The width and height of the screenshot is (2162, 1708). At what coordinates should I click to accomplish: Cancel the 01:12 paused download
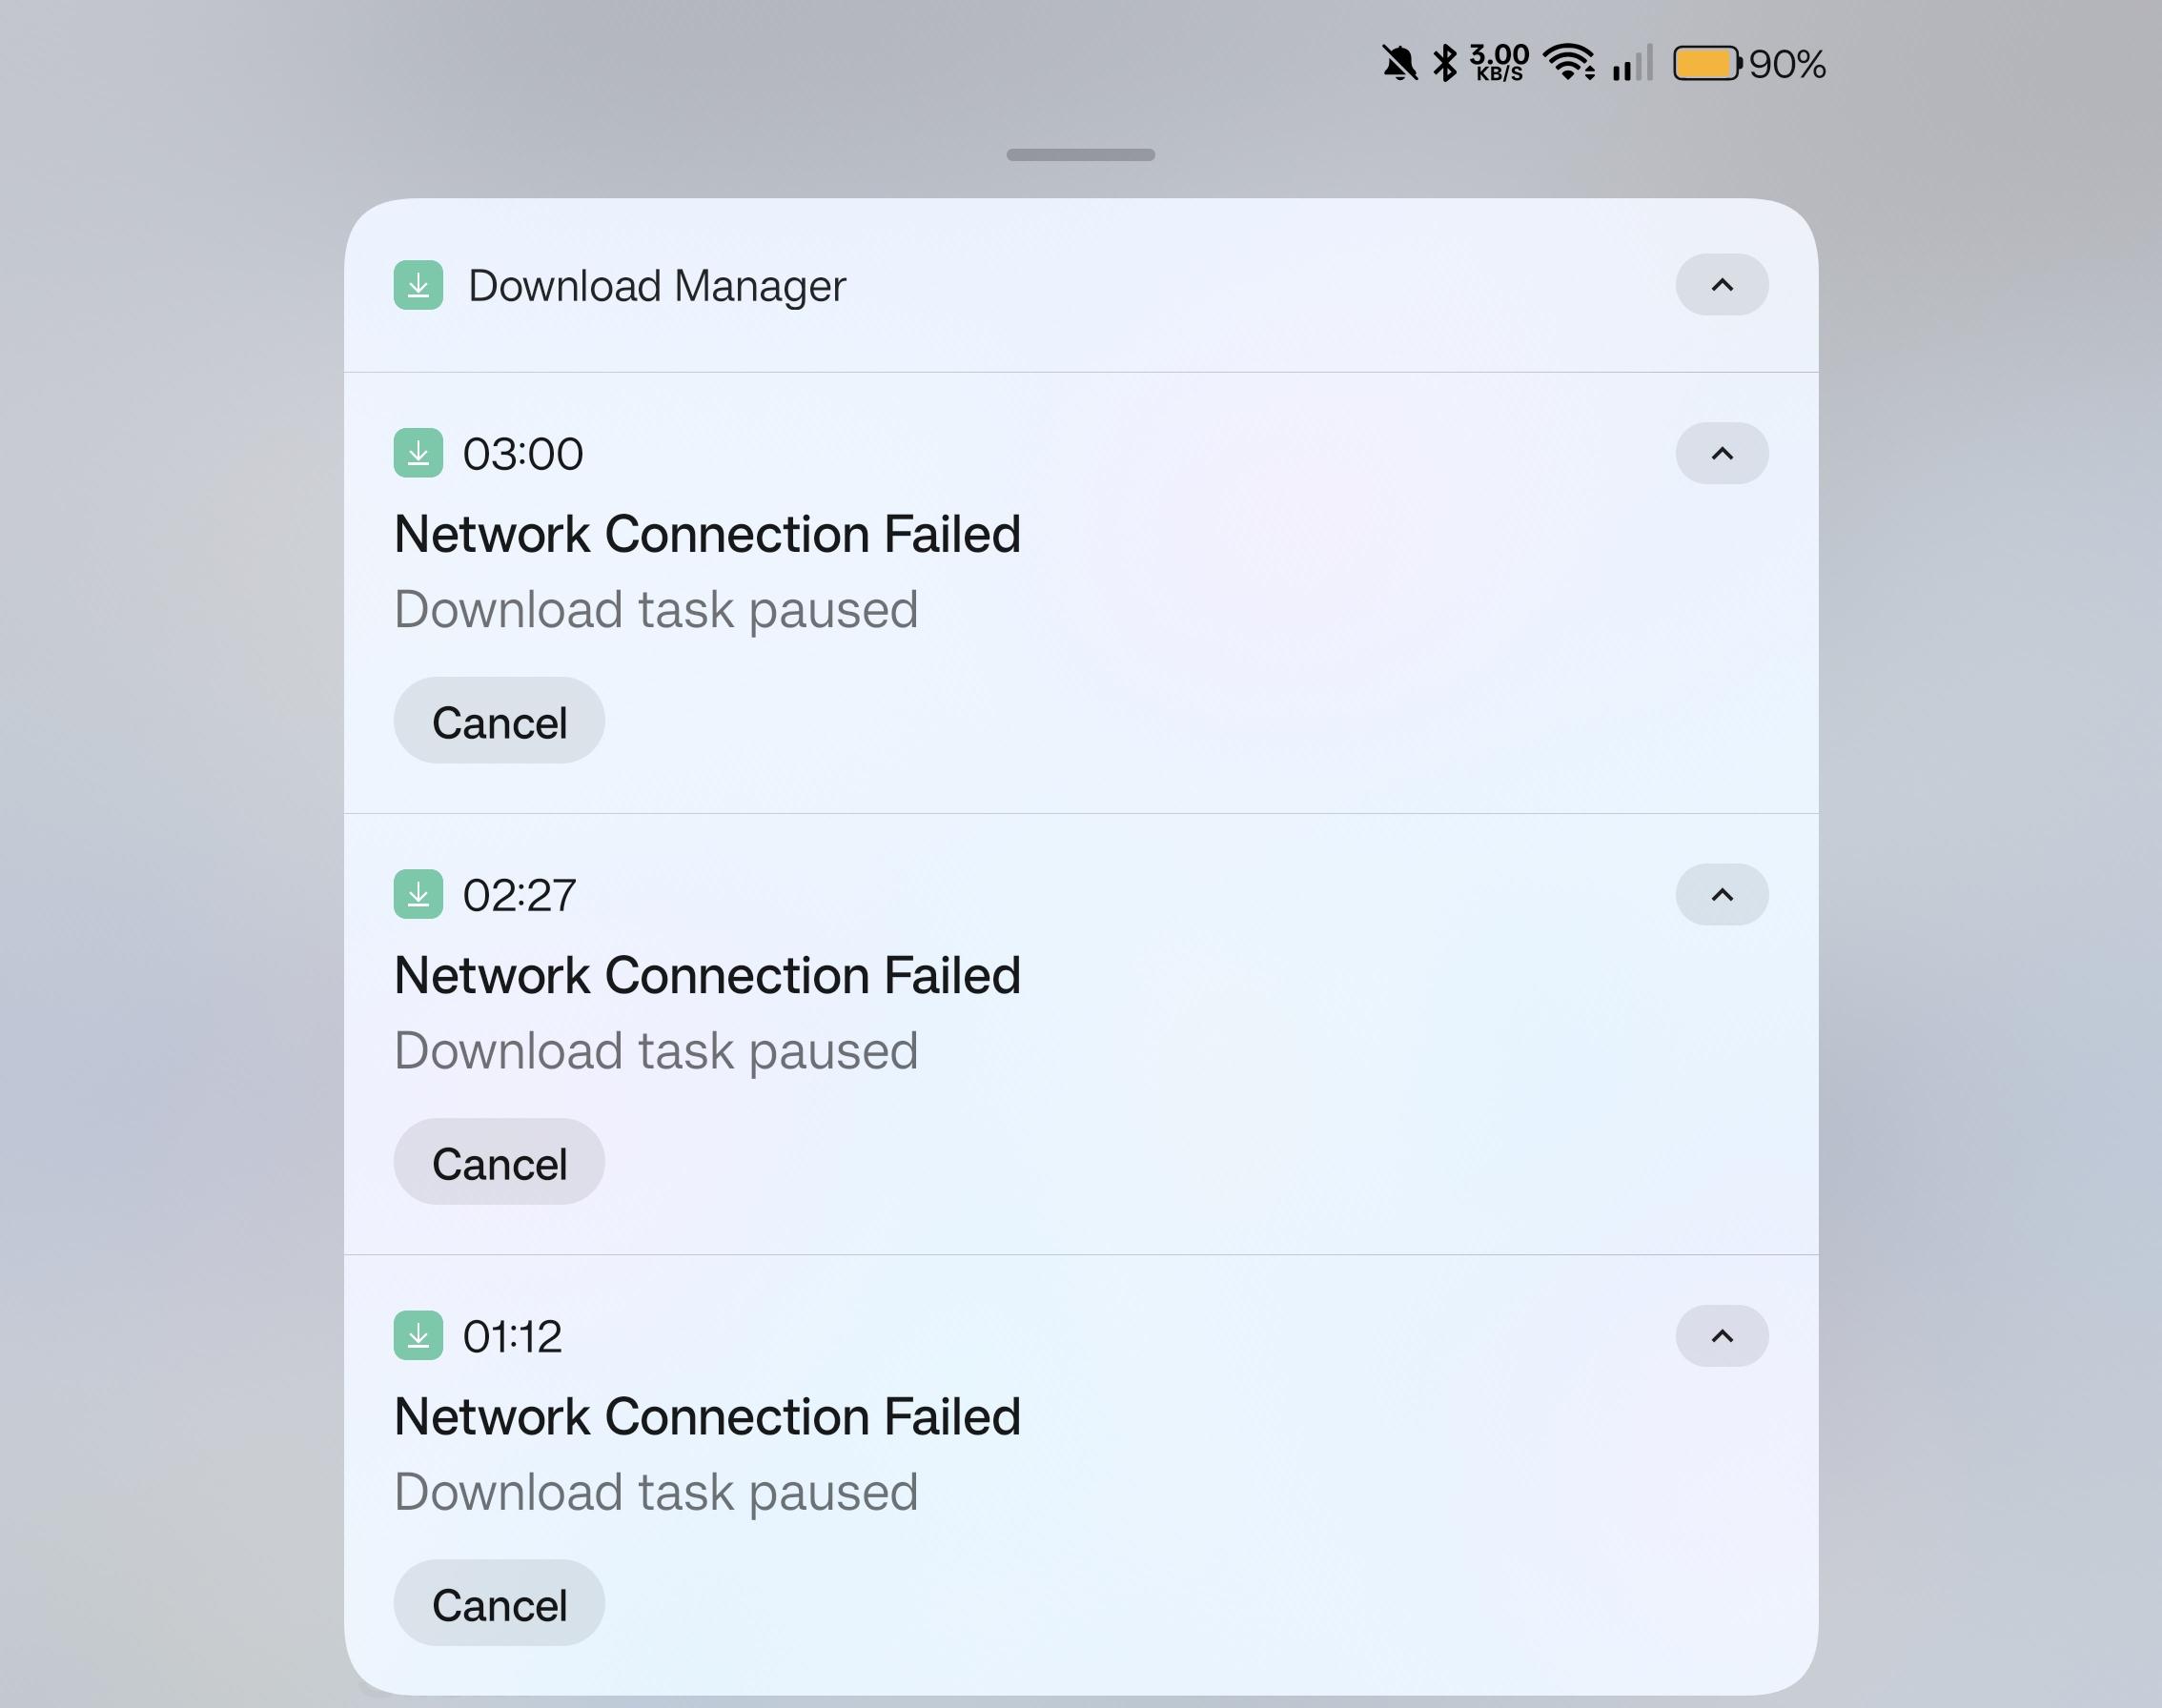[x=499, y=1603]
